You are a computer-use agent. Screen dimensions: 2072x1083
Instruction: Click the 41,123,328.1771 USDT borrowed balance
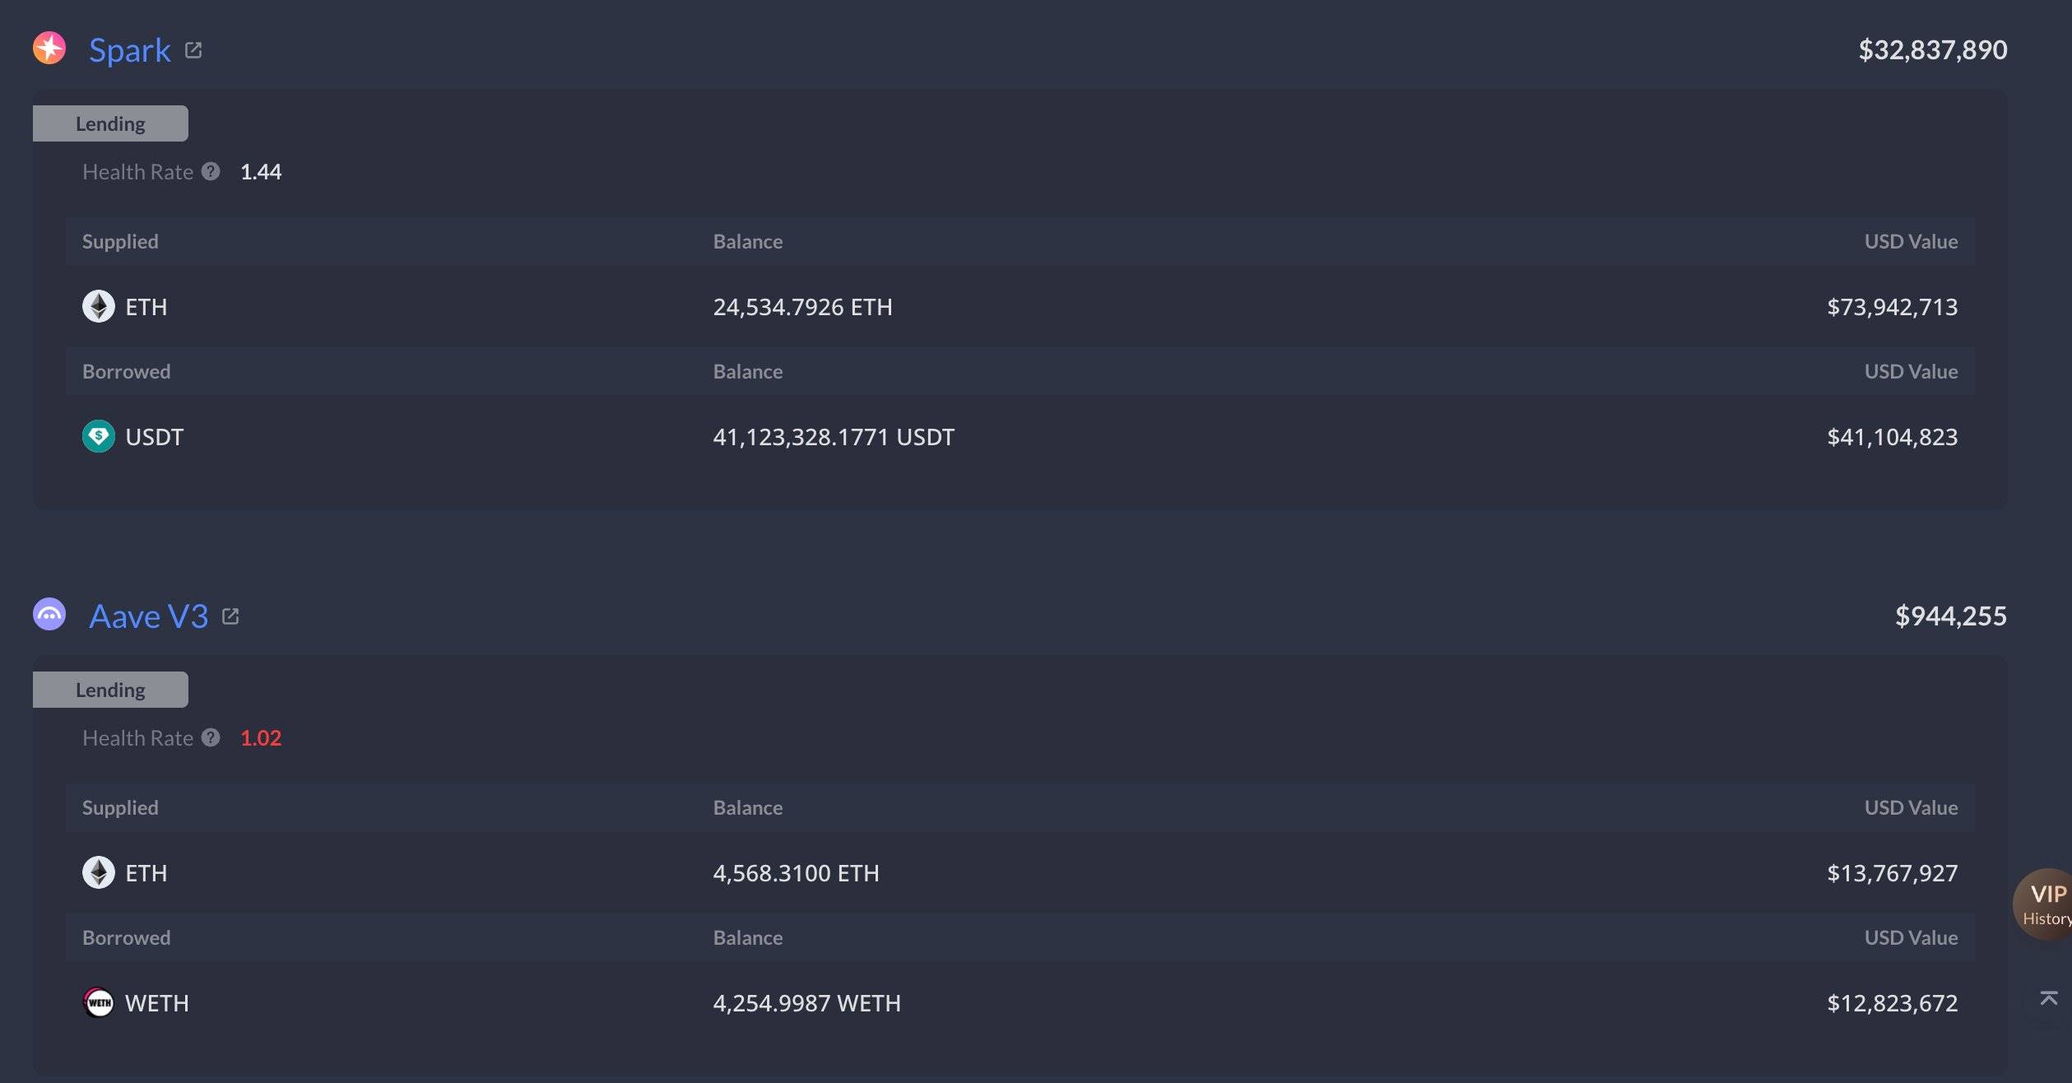[x=833, y=437]
